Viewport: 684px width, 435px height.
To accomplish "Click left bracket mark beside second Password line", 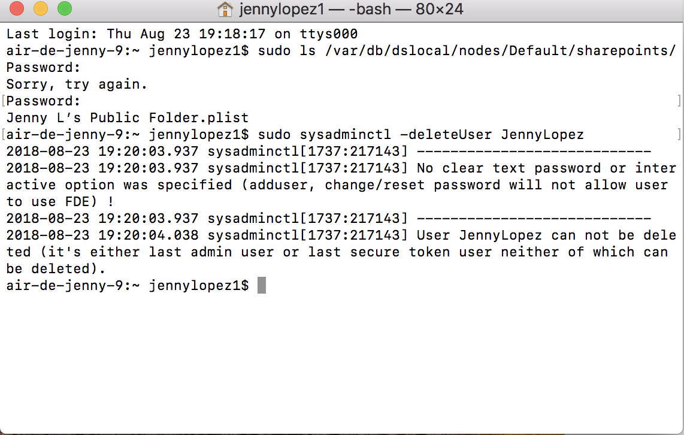I will pos(4,101).
